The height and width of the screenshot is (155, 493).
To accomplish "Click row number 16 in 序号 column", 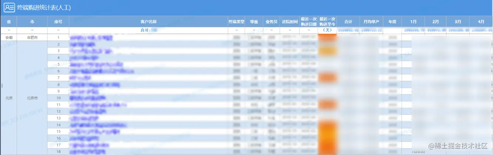I will point(58,138).
